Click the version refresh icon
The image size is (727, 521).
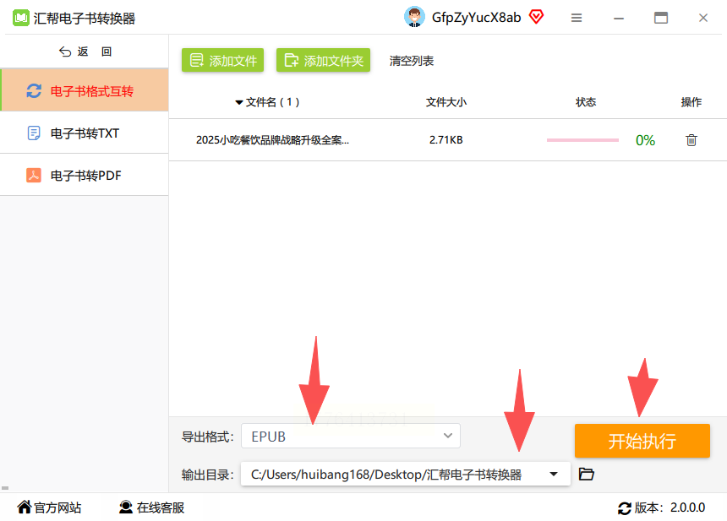point(625,508)
